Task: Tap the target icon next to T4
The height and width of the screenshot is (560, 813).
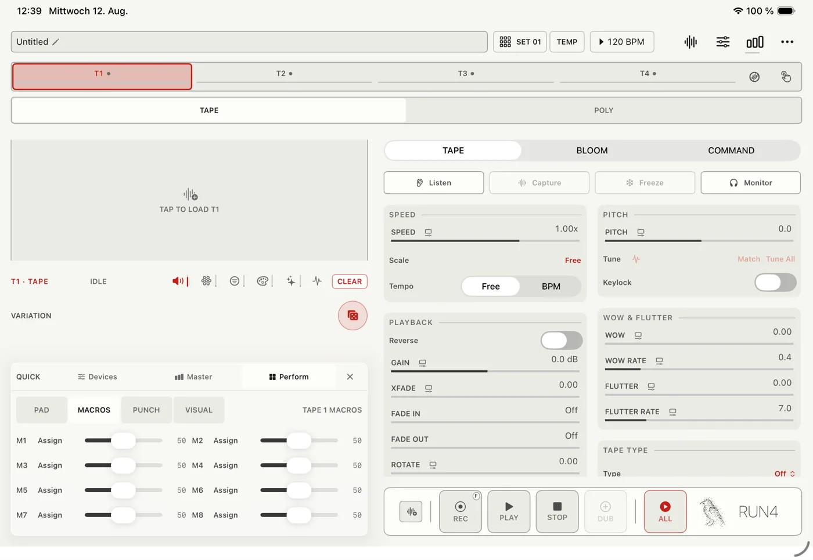Action: tap(754, 77)
